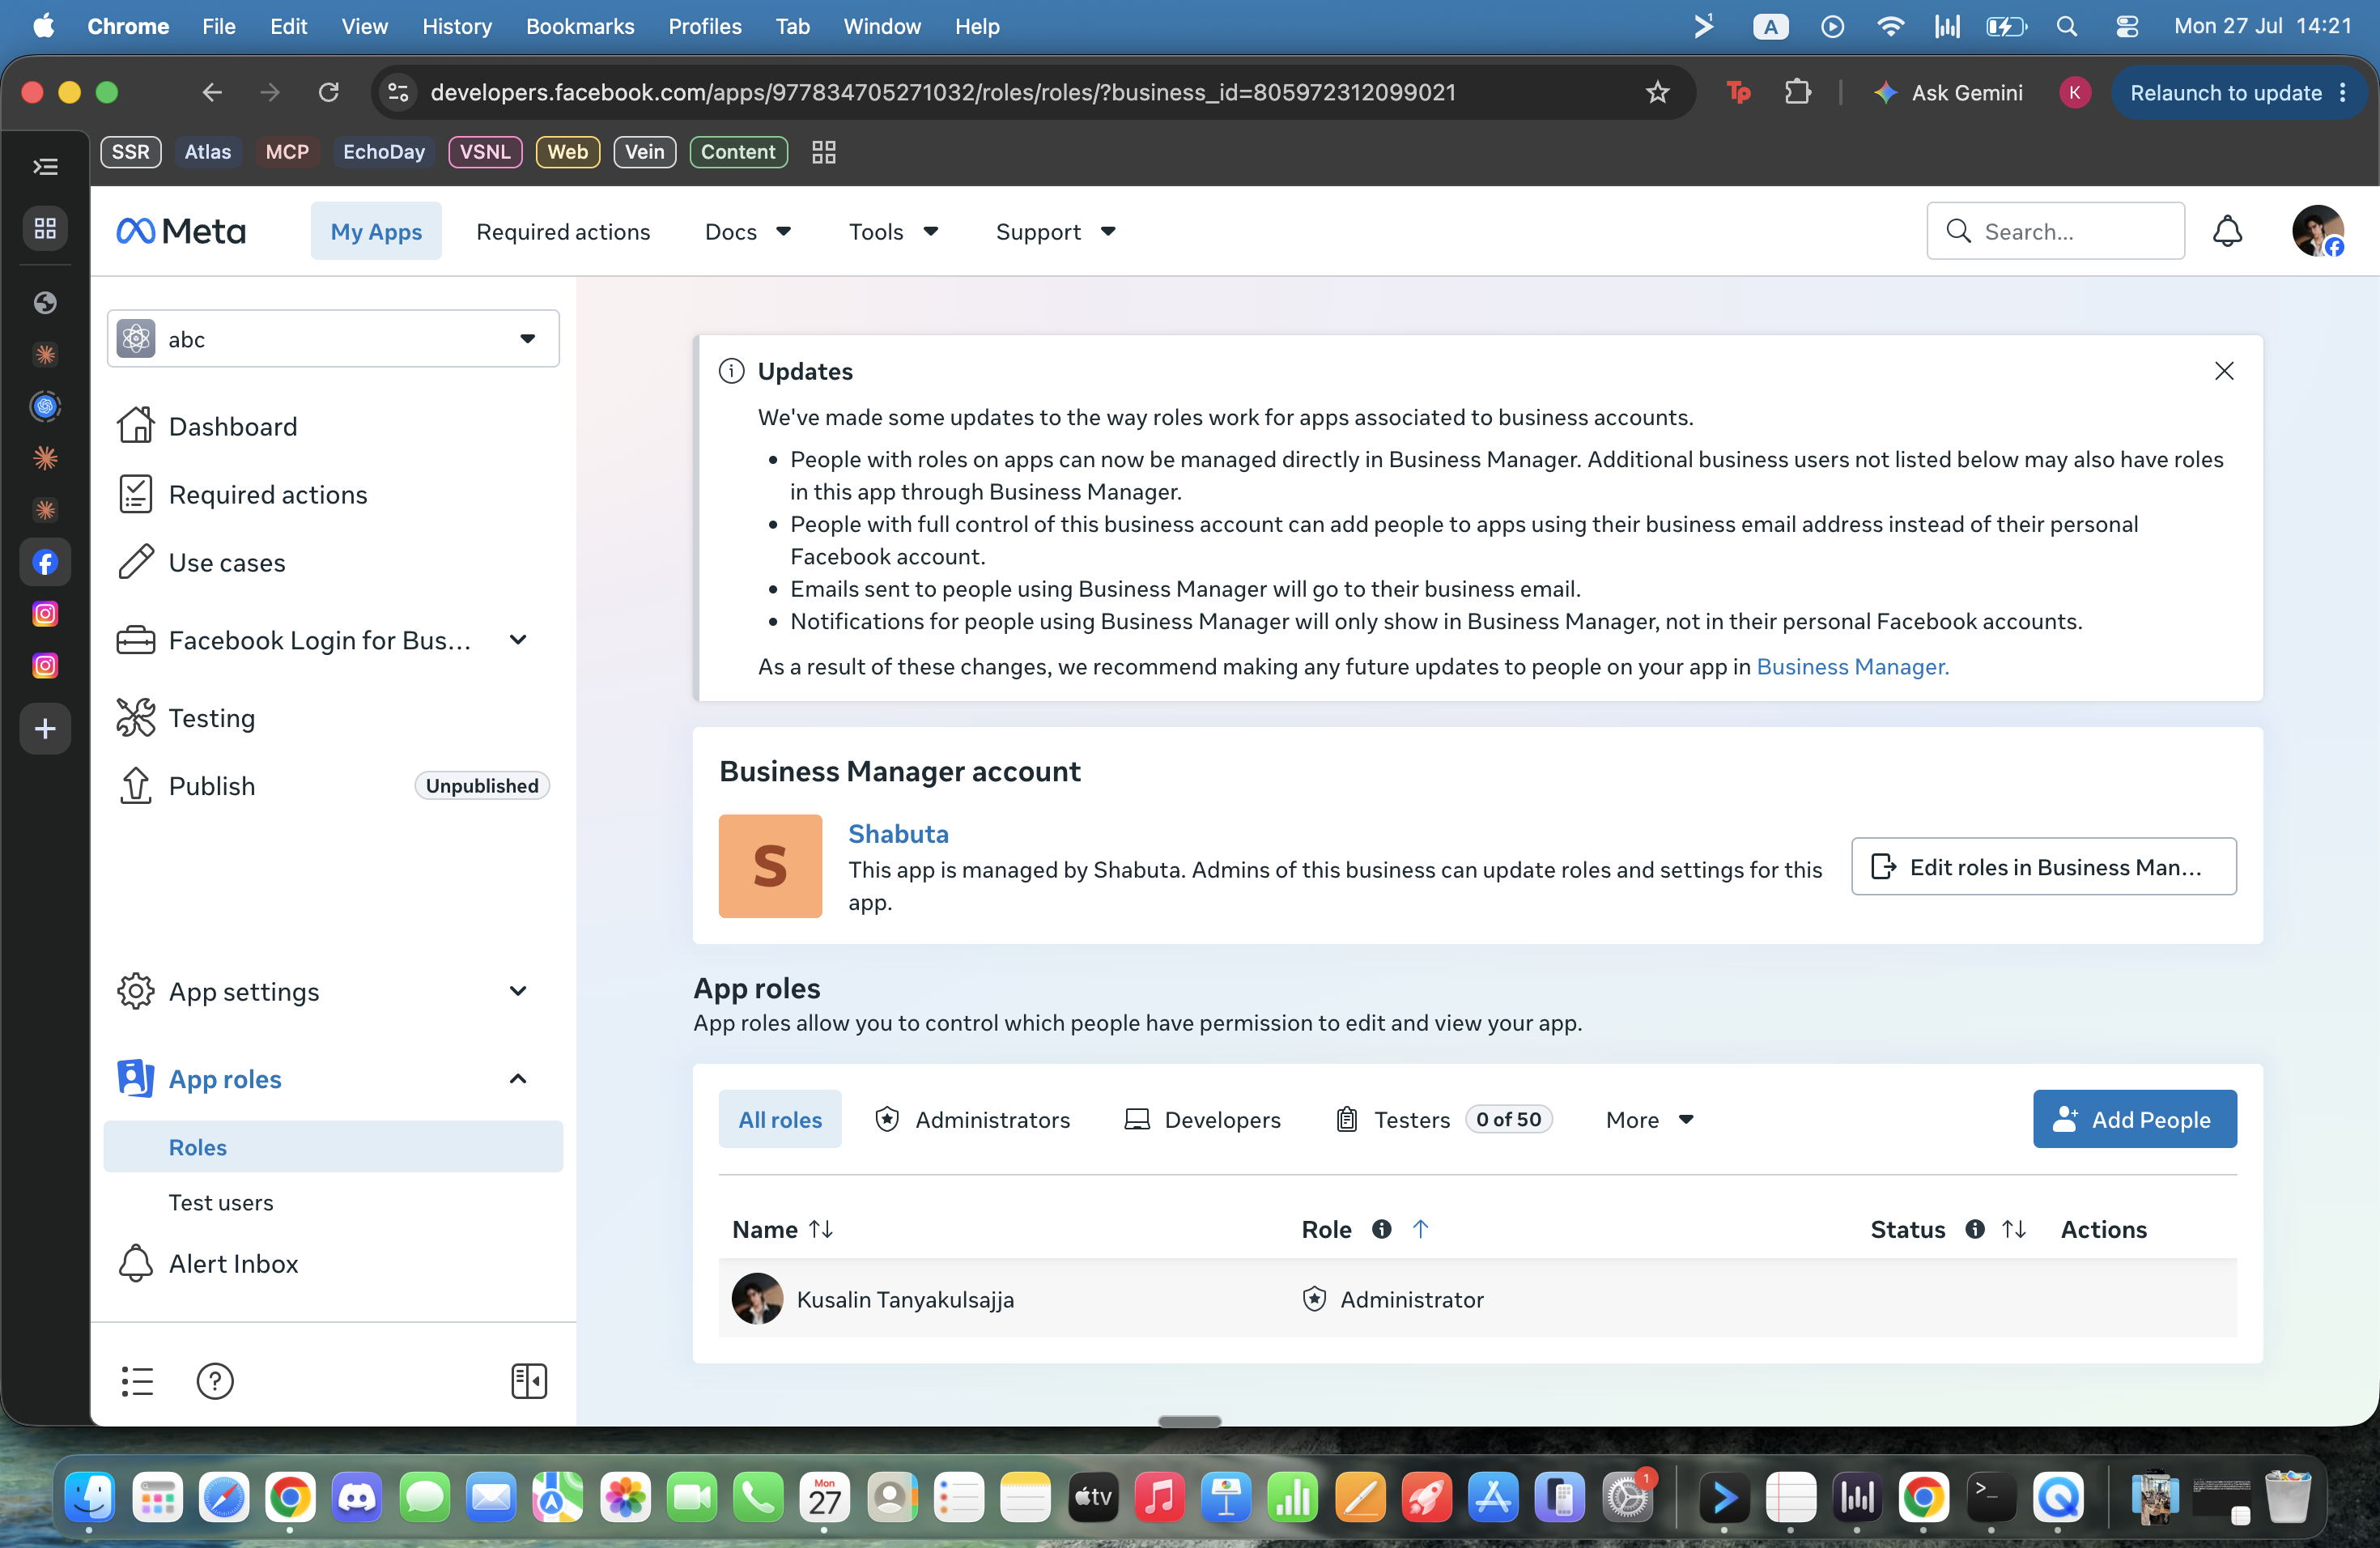The width and height of the screenshot is (2380, 1548).
Task: Click the horizontal scrollbar at page bottom
Action: pyautogui.click(x=1189, y=1421)
